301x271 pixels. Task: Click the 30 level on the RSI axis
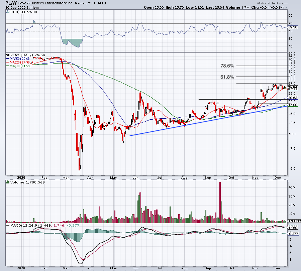(x=290, y=38)
